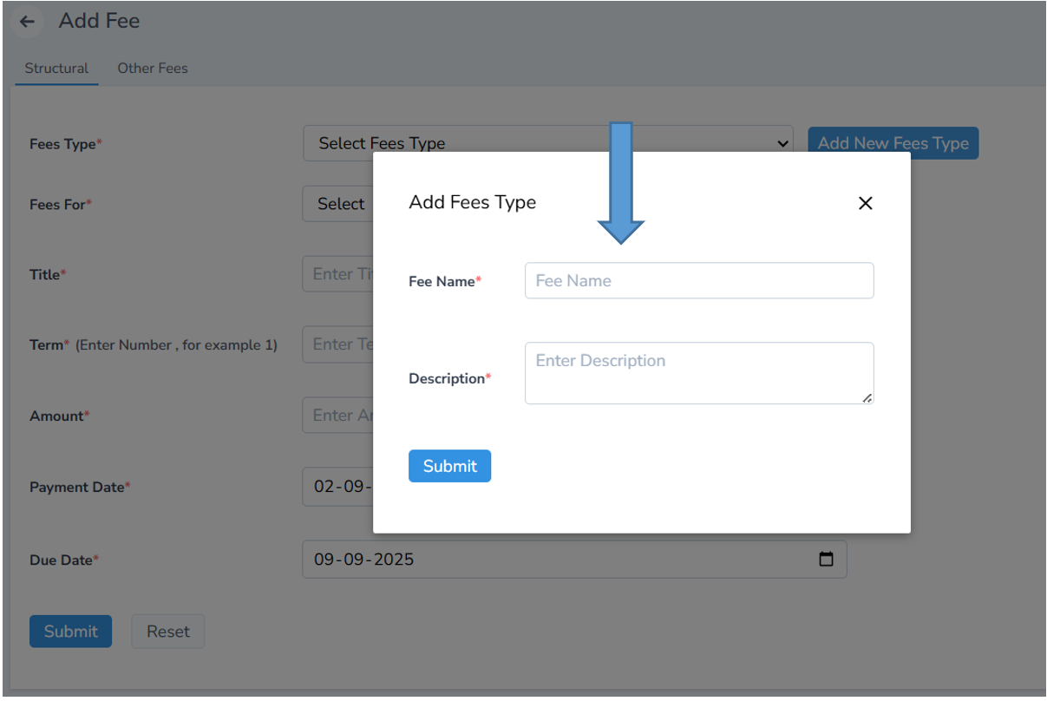Reset the Add Fee form
Viewport: 1047px width, 701px height.
point(167,632)
